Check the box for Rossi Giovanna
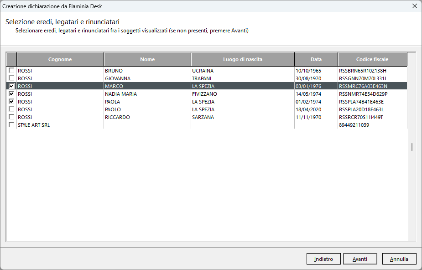Image resolution: width=422 pixels, height=270 pixels. coord(11,78)
